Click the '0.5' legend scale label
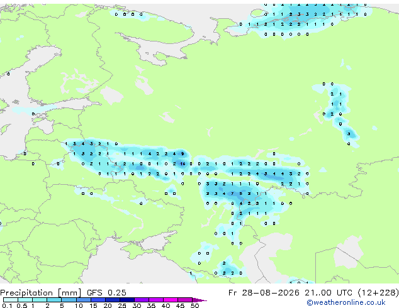This screenshot has width=399, height=308. [x=22, y=305]
